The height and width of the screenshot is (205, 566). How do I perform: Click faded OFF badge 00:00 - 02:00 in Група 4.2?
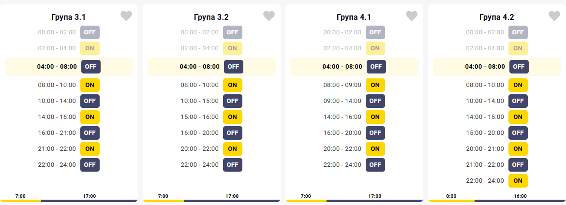[518, 32]
